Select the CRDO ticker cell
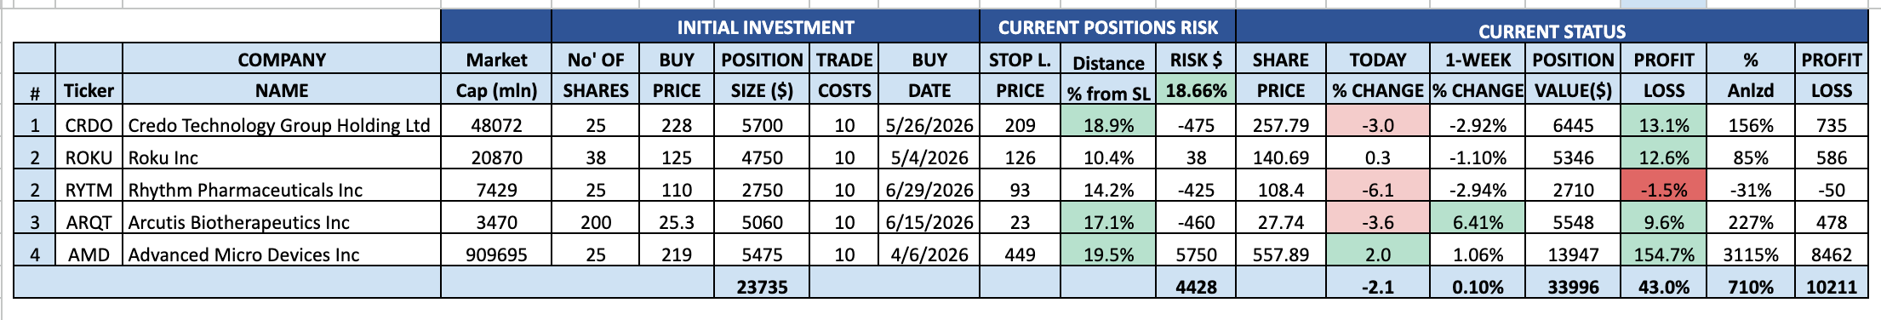 [89, 125]
